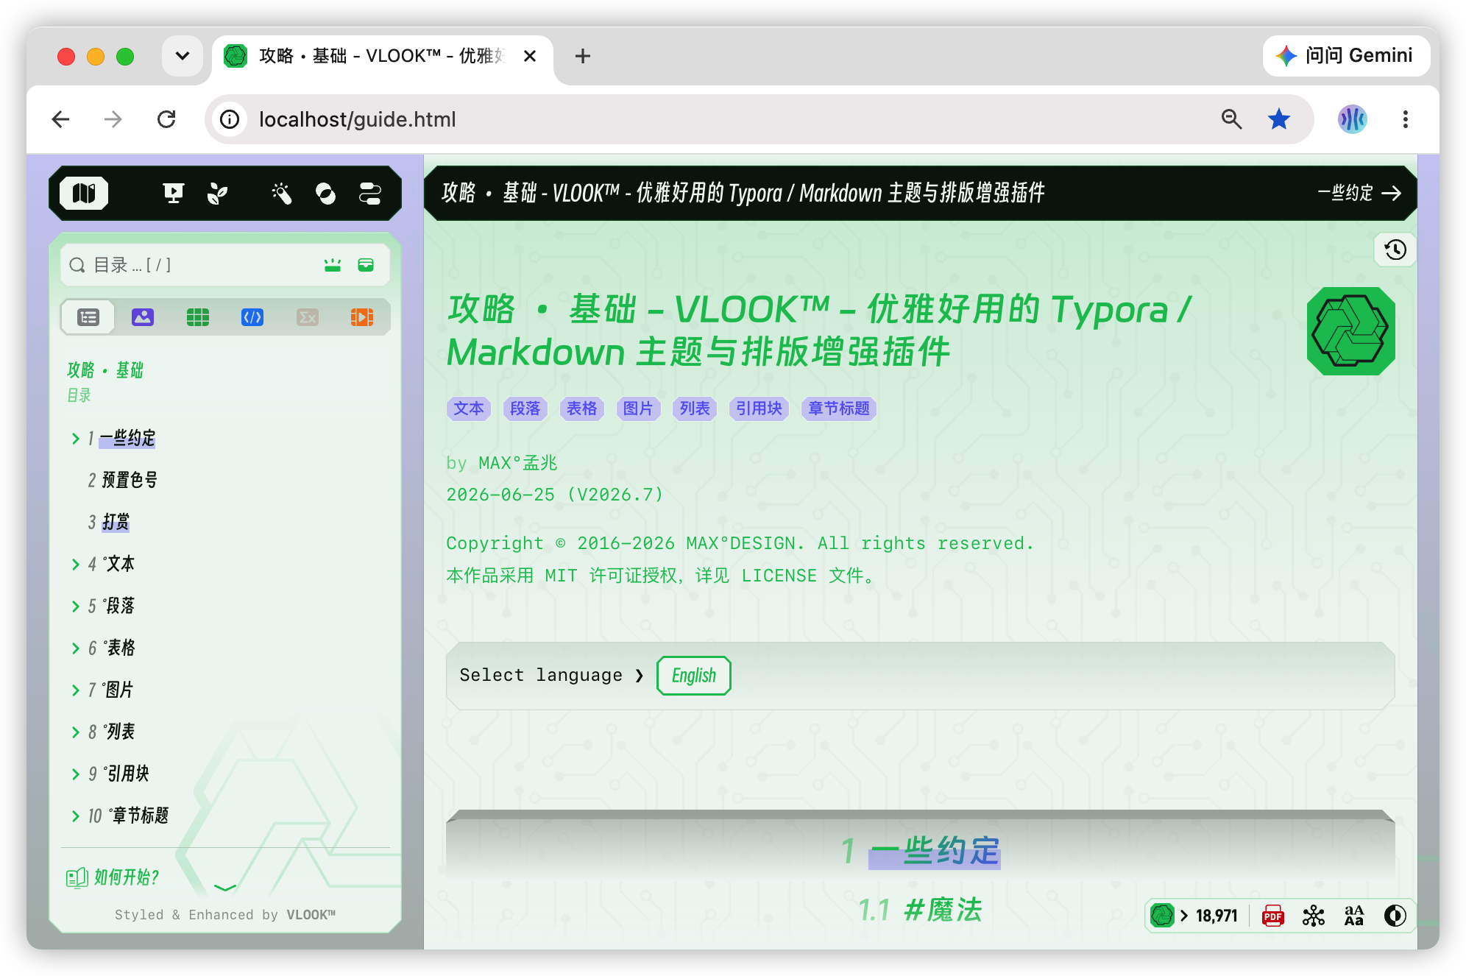Collapse outline panel with bottom chevron
This screenshot has height=976, width=1466.
[x=225, y=888]
